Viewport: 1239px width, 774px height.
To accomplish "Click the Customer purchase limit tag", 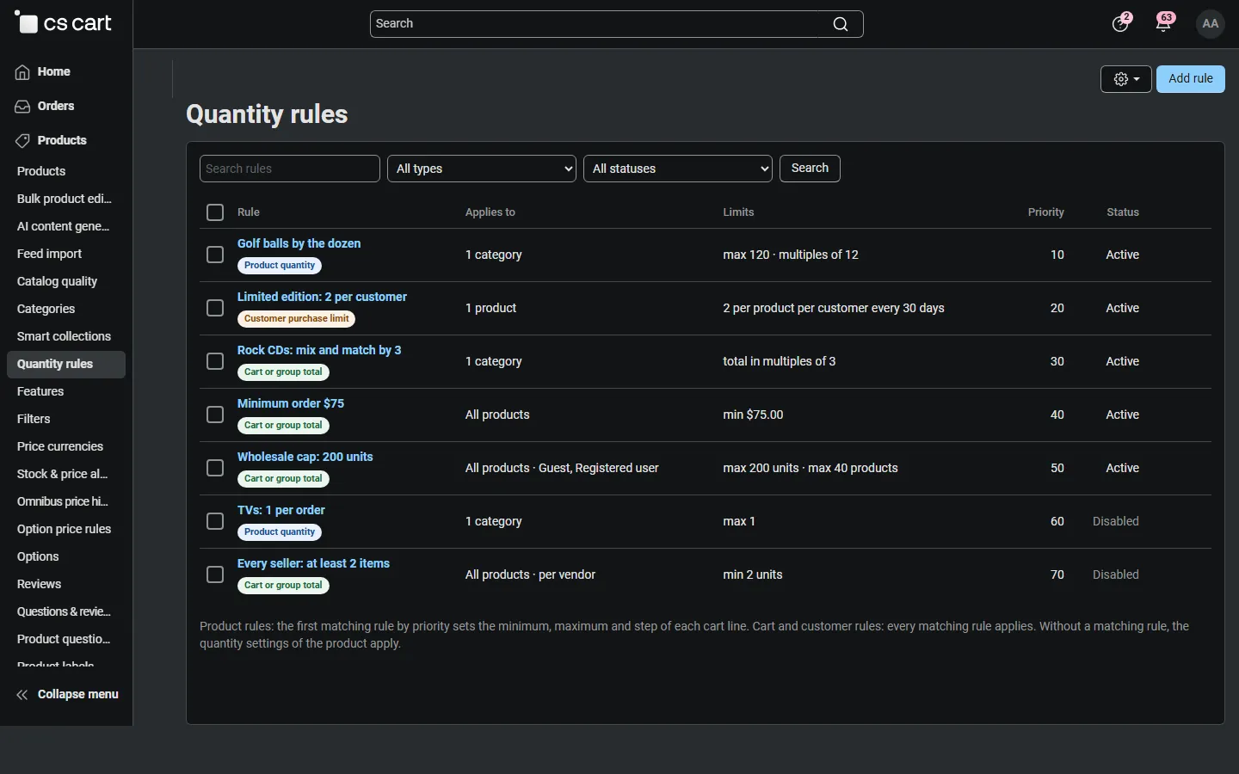I will pos(296,319).
